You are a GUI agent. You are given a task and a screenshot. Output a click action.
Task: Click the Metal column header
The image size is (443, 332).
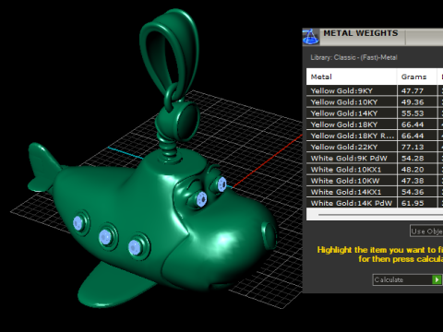352,77
